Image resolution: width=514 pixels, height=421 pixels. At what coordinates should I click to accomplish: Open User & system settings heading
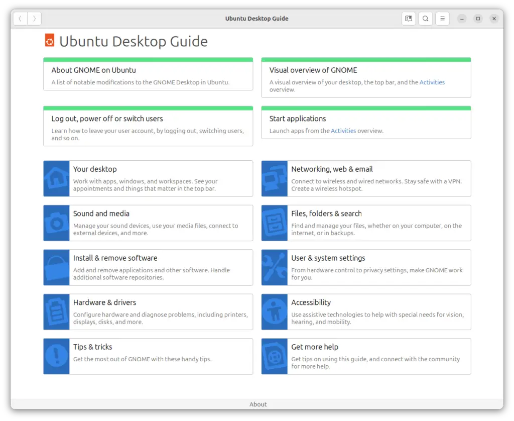tap(328, 258)
